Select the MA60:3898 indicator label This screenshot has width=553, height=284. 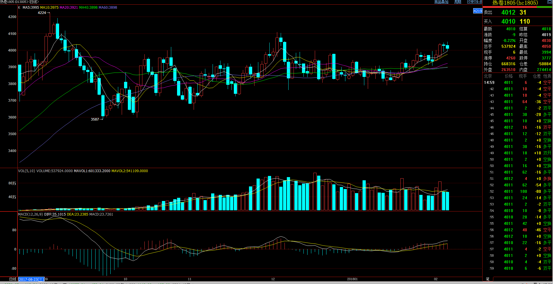(108, 8)
